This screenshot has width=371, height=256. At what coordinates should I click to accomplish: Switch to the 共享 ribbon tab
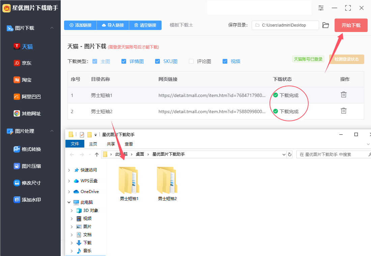111,144
